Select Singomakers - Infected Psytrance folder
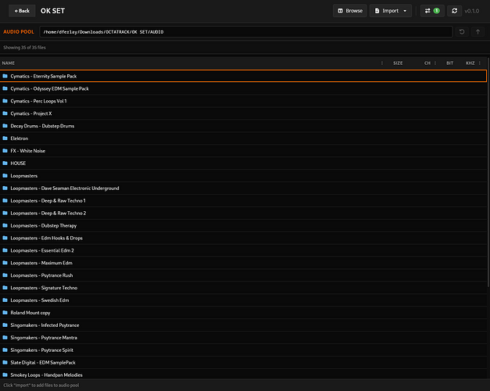This screenshot has height=391, width=490. [x=243, y=325]
